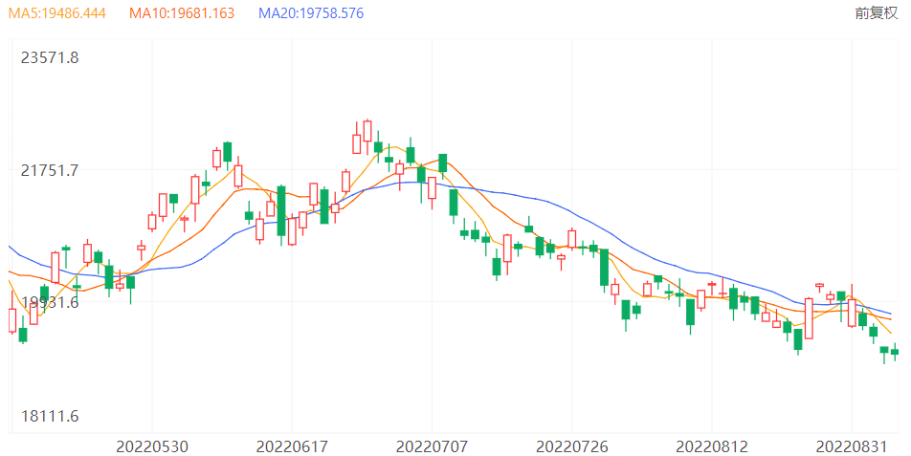Click the MA5:19486.444 legend label
Viewport: 911px width, 456px height.
coord(57,12)
